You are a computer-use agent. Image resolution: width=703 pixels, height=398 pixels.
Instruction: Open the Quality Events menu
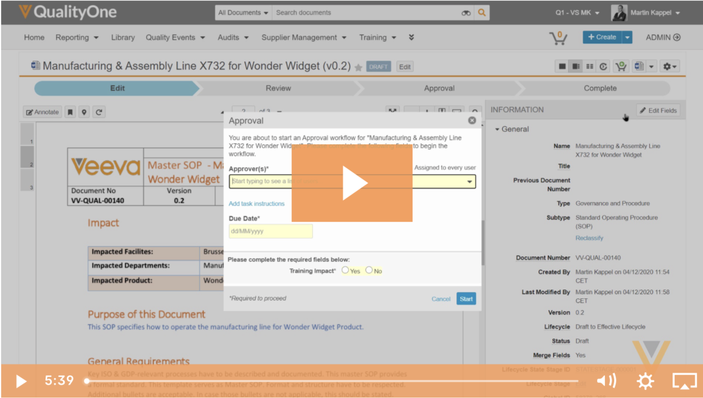tap(175, 37)
